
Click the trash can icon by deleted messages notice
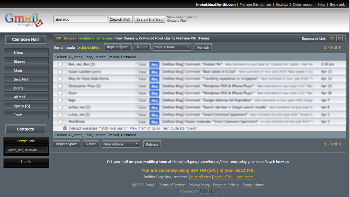[x=65, y=128]
